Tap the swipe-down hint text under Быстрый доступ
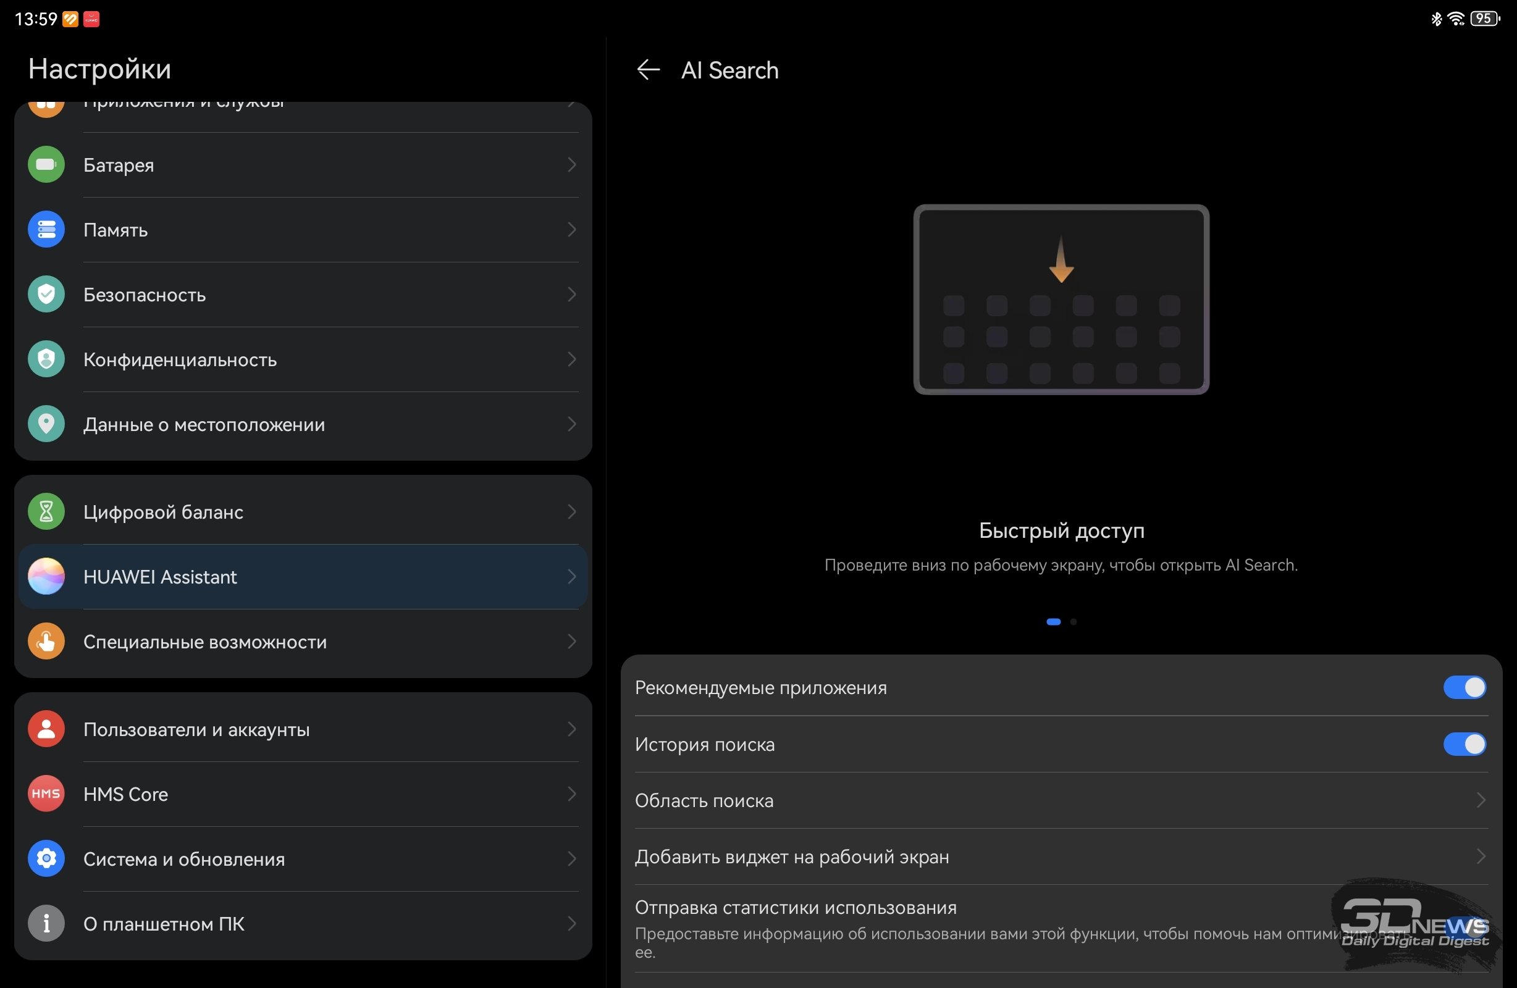 click(x=1061, y=566)
